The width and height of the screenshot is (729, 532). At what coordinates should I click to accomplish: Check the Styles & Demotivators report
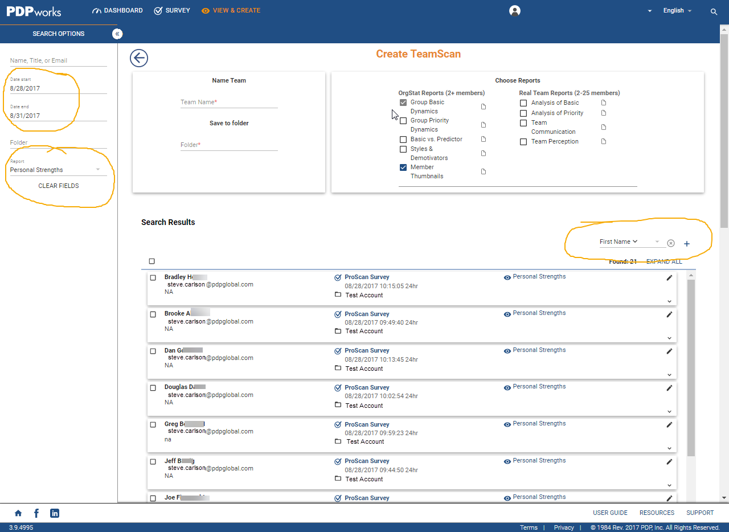tap(403, 149)
